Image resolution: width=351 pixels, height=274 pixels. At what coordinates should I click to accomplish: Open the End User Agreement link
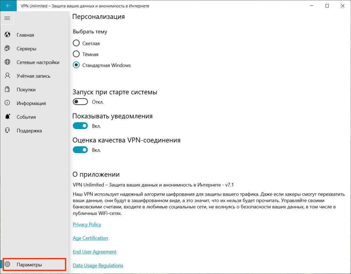coord(95,252)
